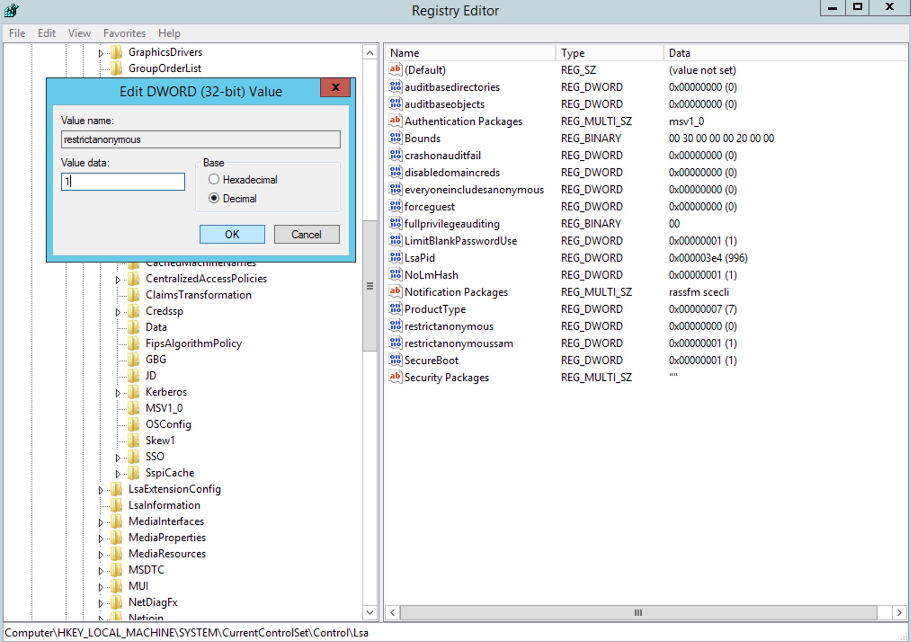Screen dimensions: 911x642
Task: Click the tree pane scroll up arrow
Action: click(x=370, y=53)
